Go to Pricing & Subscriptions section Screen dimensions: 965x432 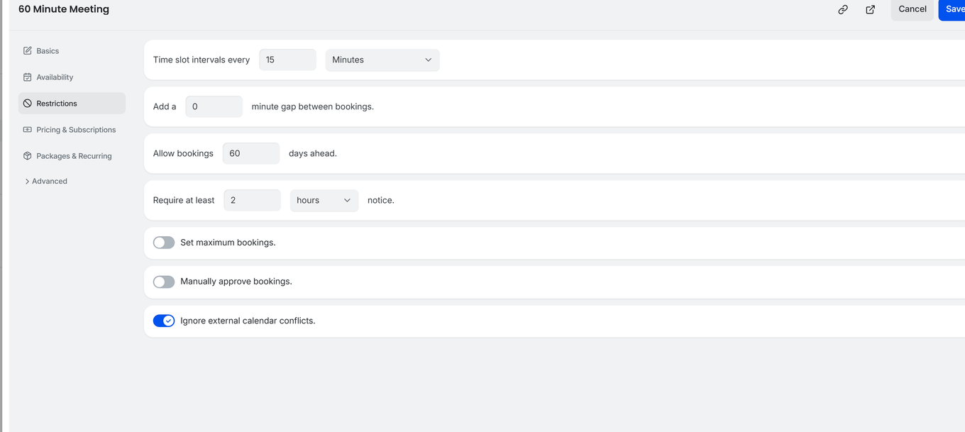(76, 129)
